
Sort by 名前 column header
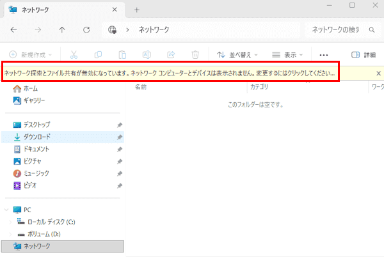pos(141,87)
